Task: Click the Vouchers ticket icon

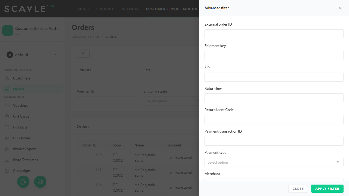Action: pyautogui.click(x=7, y=105)
